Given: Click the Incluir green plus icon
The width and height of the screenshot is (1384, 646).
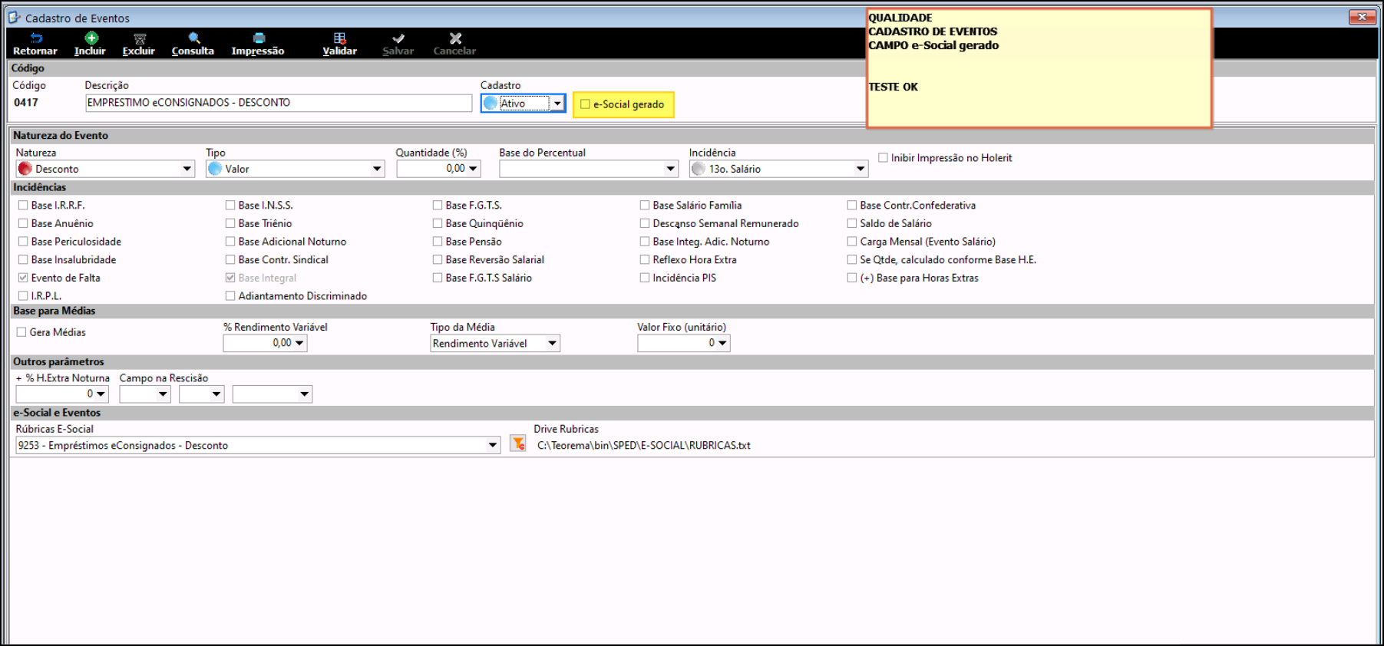Looking at the screenshot, I should 91,38.
